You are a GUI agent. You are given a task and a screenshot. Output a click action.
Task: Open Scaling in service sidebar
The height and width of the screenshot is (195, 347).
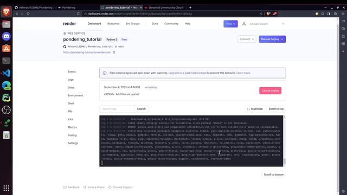pos(72,135)
